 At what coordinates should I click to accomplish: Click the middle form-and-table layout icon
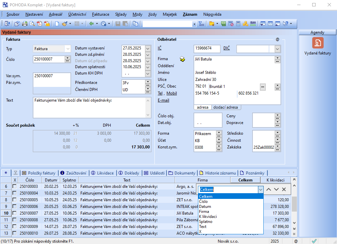[x=270, y=24]
